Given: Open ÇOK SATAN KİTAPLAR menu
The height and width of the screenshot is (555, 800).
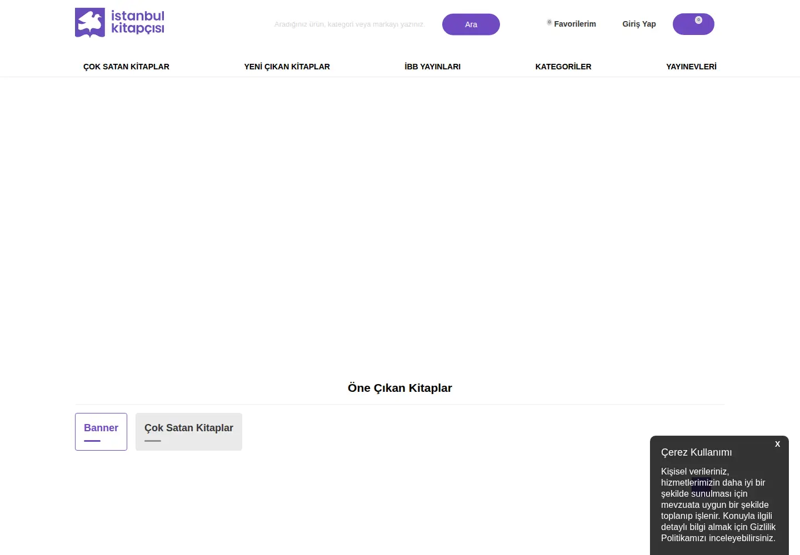Looking at the screenshot, I should pyautogui.click(x=126, y=67).
